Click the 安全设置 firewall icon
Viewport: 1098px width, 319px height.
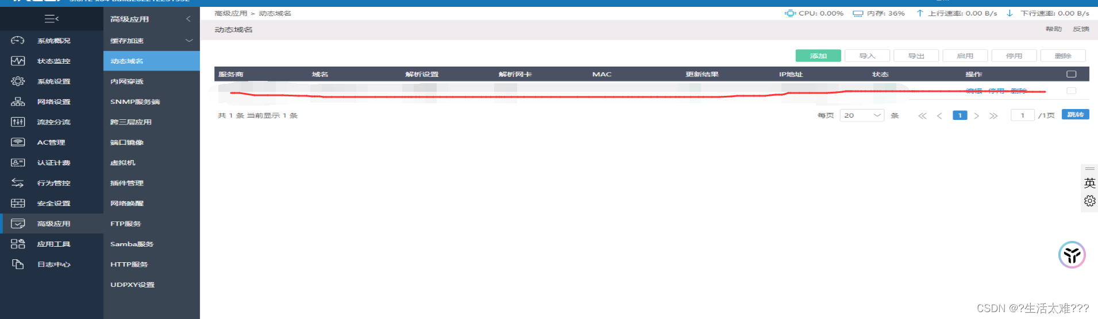tap(18, 203)
